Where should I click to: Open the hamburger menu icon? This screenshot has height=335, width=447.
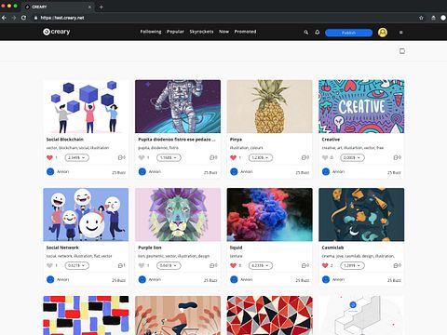click(401, 33)
